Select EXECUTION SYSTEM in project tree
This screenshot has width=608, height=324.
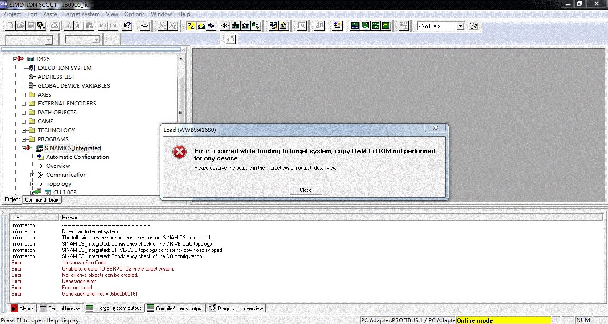pos(65,68)
